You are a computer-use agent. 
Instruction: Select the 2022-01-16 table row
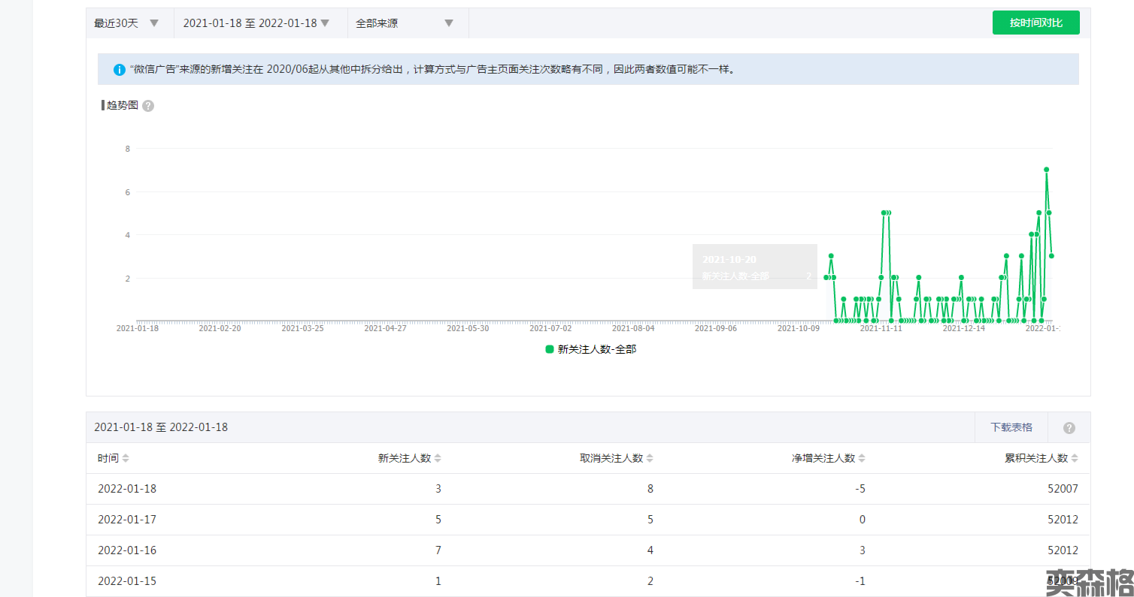coord(587,550)
